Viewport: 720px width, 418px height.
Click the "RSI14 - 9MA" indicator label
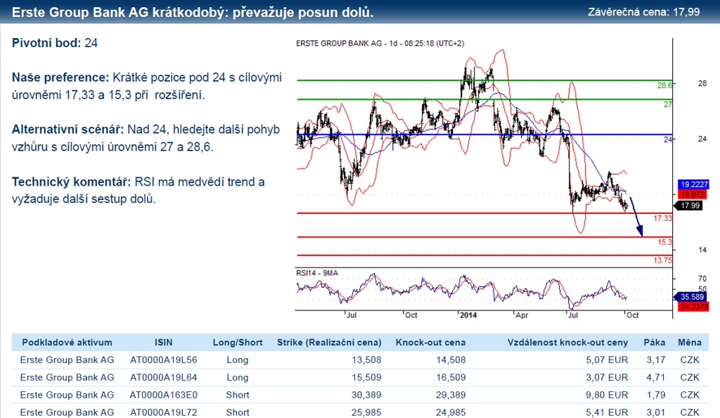[x=317, y=273]
